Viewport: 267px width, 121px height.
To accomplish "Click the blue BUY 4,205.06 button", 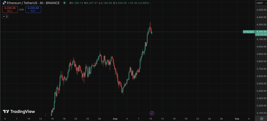I will [33, 9].
